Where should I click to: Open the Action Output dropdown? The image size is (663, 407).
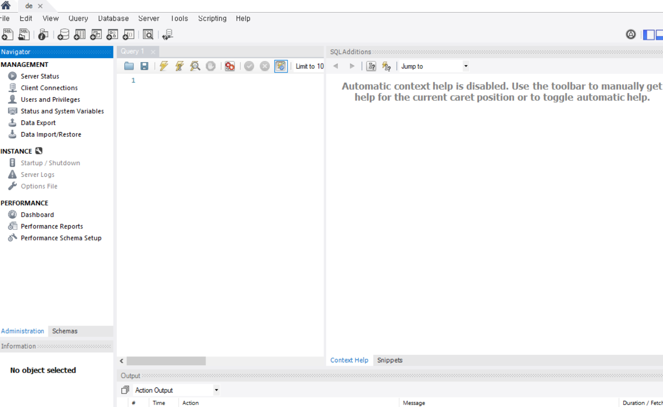pyautogui.click(x=176, y=390)
